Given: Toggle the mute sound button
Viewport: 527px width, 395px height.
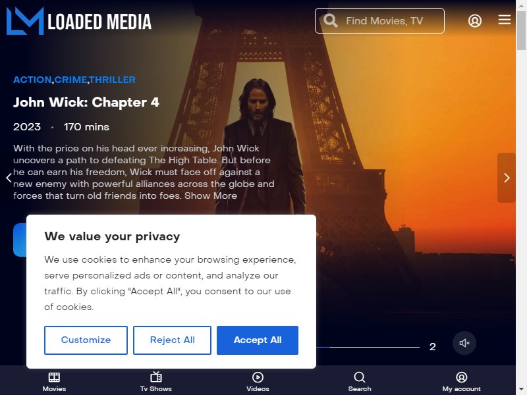Looking at the screenshot, I should click(464, 343).
